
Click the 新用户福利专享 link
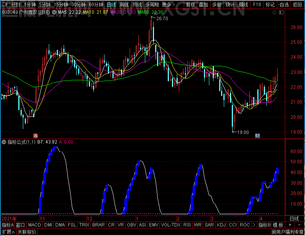(287, 232)
